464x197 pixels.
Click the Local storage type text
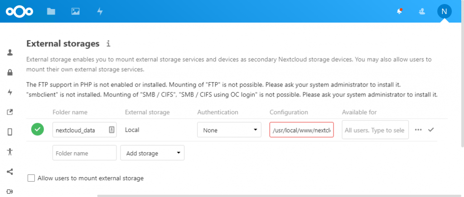tap(132, 130)
